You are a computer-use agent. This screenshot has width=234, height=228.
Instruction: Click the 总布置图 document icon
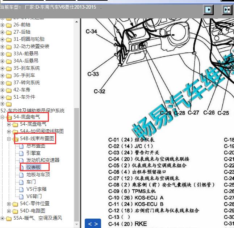pos(21,146)
